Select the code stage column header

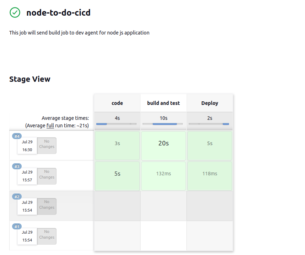(x=117, y=103)
